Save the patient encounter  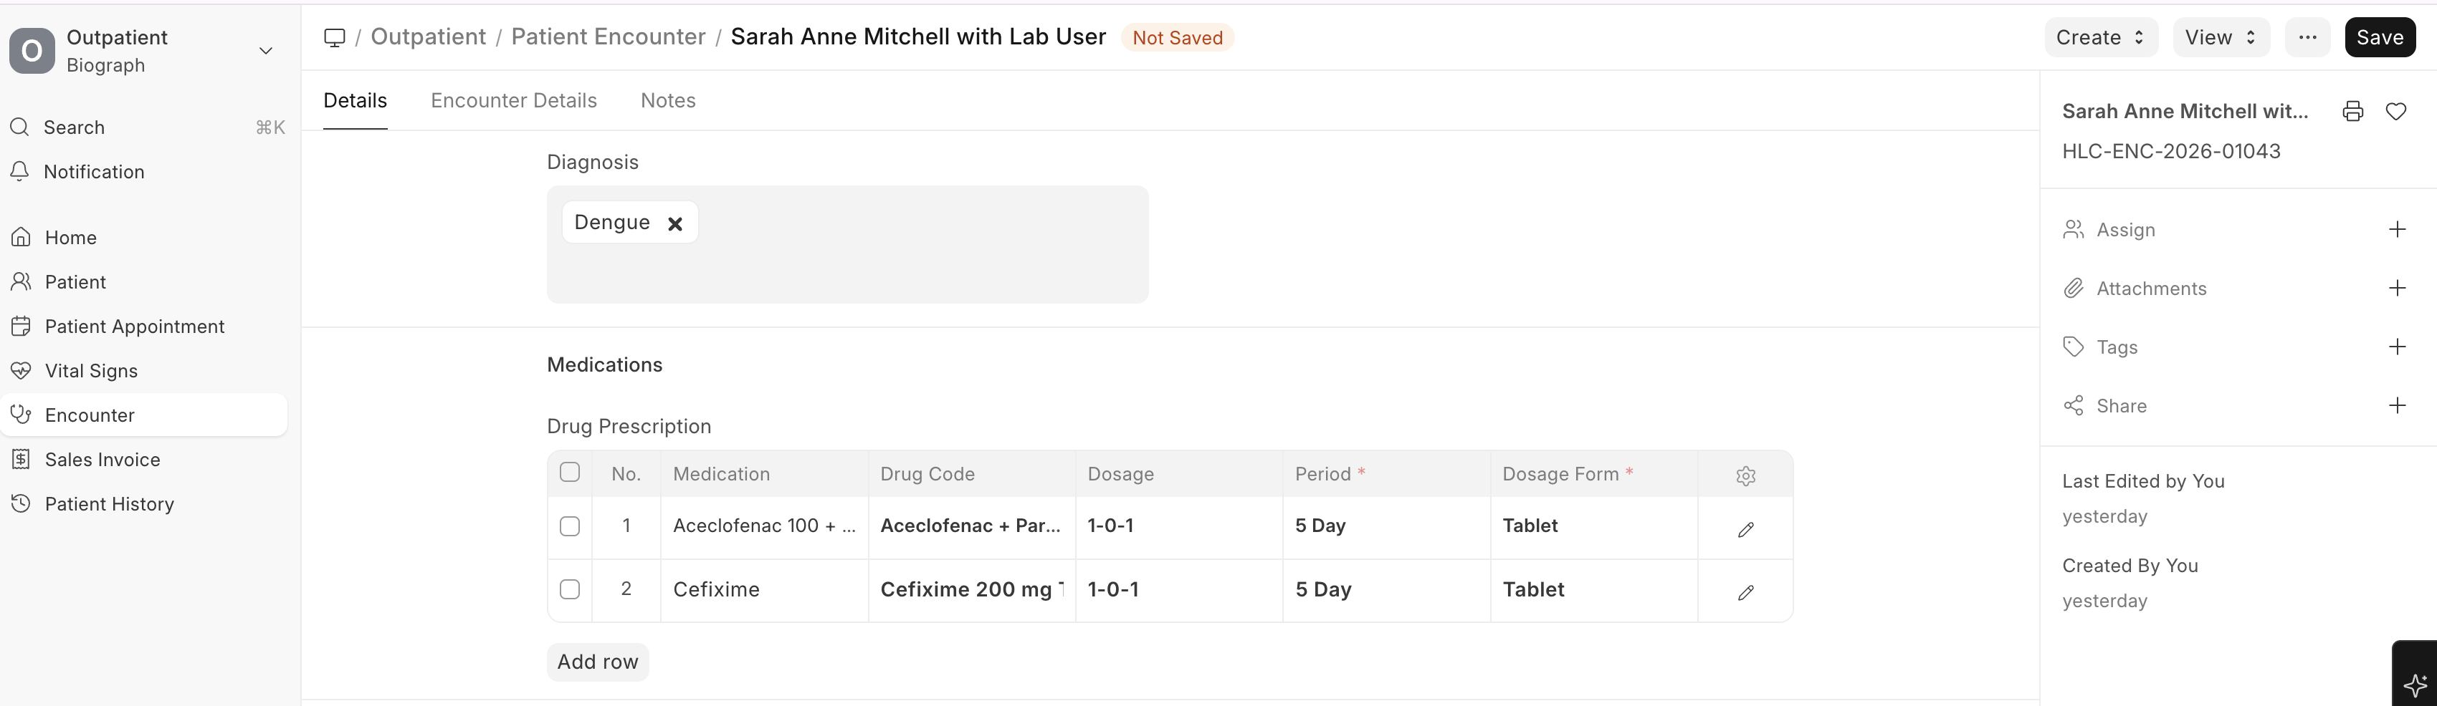point(2380,38)
